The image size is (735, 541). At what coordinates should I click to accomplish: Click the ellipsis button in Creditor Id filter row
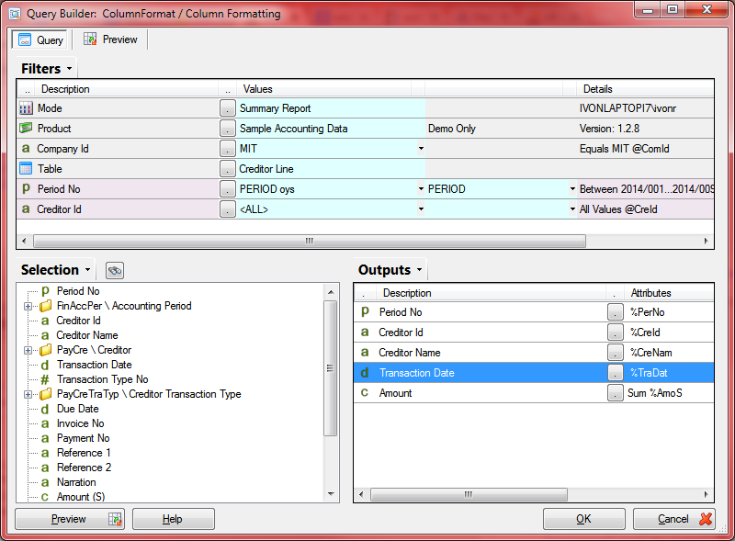(227, 209)
